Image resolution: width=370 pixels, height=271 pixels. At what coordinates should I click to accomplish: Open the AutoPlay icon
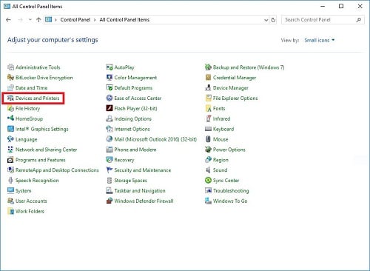point(110,67)
